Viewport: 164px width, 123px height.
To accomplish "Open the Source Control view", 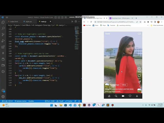I will pyautogui.click(x=3, y=35).
